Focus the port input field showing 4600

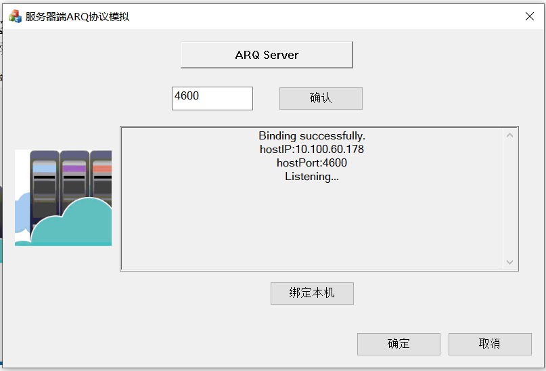(x=212, y=98)
